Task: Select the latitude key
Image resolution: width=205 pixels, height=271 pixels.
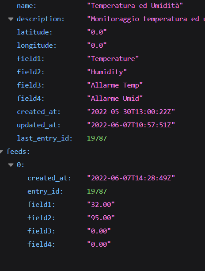Action: 34,32
